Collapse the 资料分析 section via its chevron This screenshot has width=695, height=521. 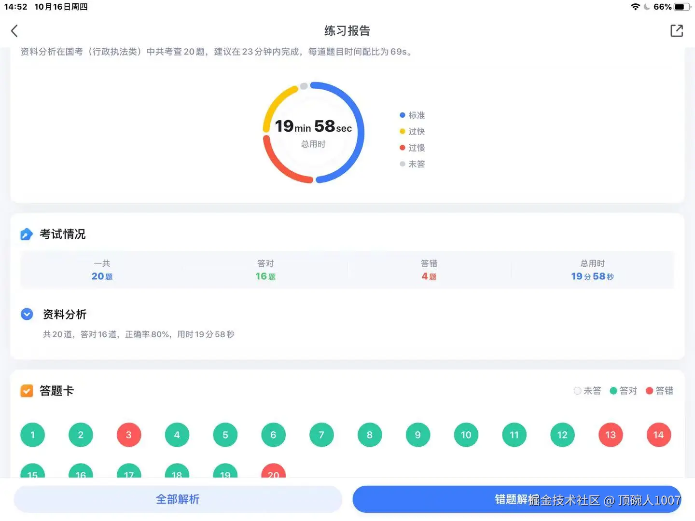[27, 314]
